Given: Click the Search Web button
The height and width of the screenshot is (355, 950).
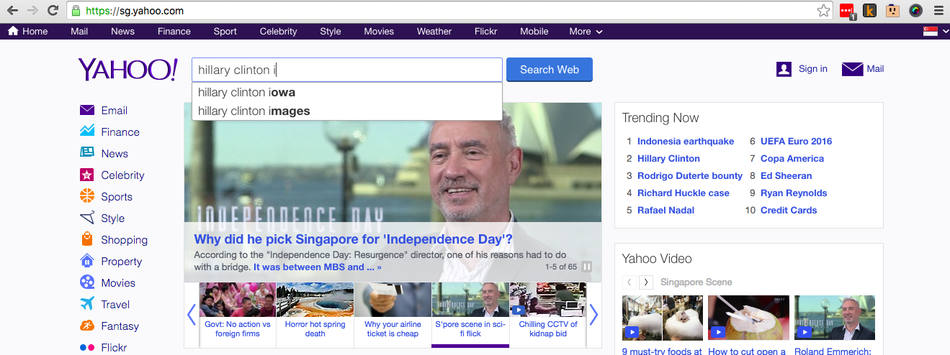Looking at the screenshot, I should pos(550,70).
